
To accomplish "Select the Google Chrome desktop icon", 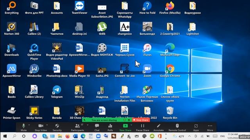I will point(170,68).
